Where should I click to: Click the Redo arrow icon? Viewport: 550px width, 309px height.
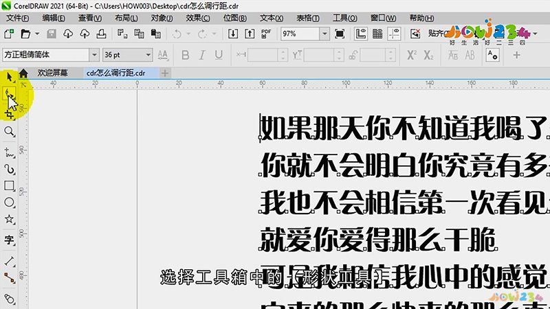202,34
